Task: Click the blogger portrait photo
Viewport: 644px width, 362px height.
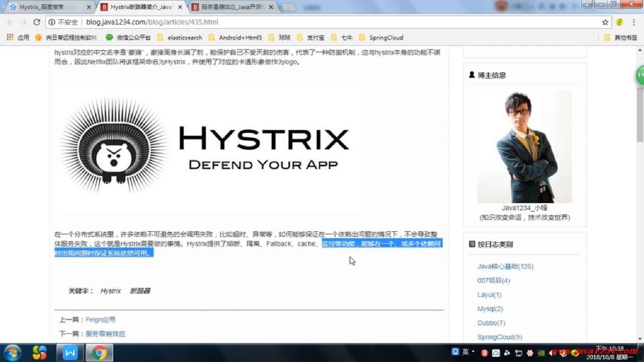Action: click(525, 147)
